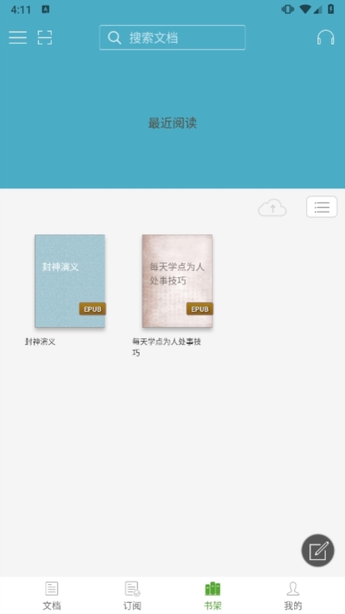Tap the headphones listening icon
Screen dimensions: 345x614
coord(326,38)
